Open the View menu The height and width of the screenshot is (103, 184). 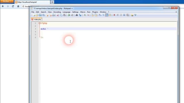(50, 12)
